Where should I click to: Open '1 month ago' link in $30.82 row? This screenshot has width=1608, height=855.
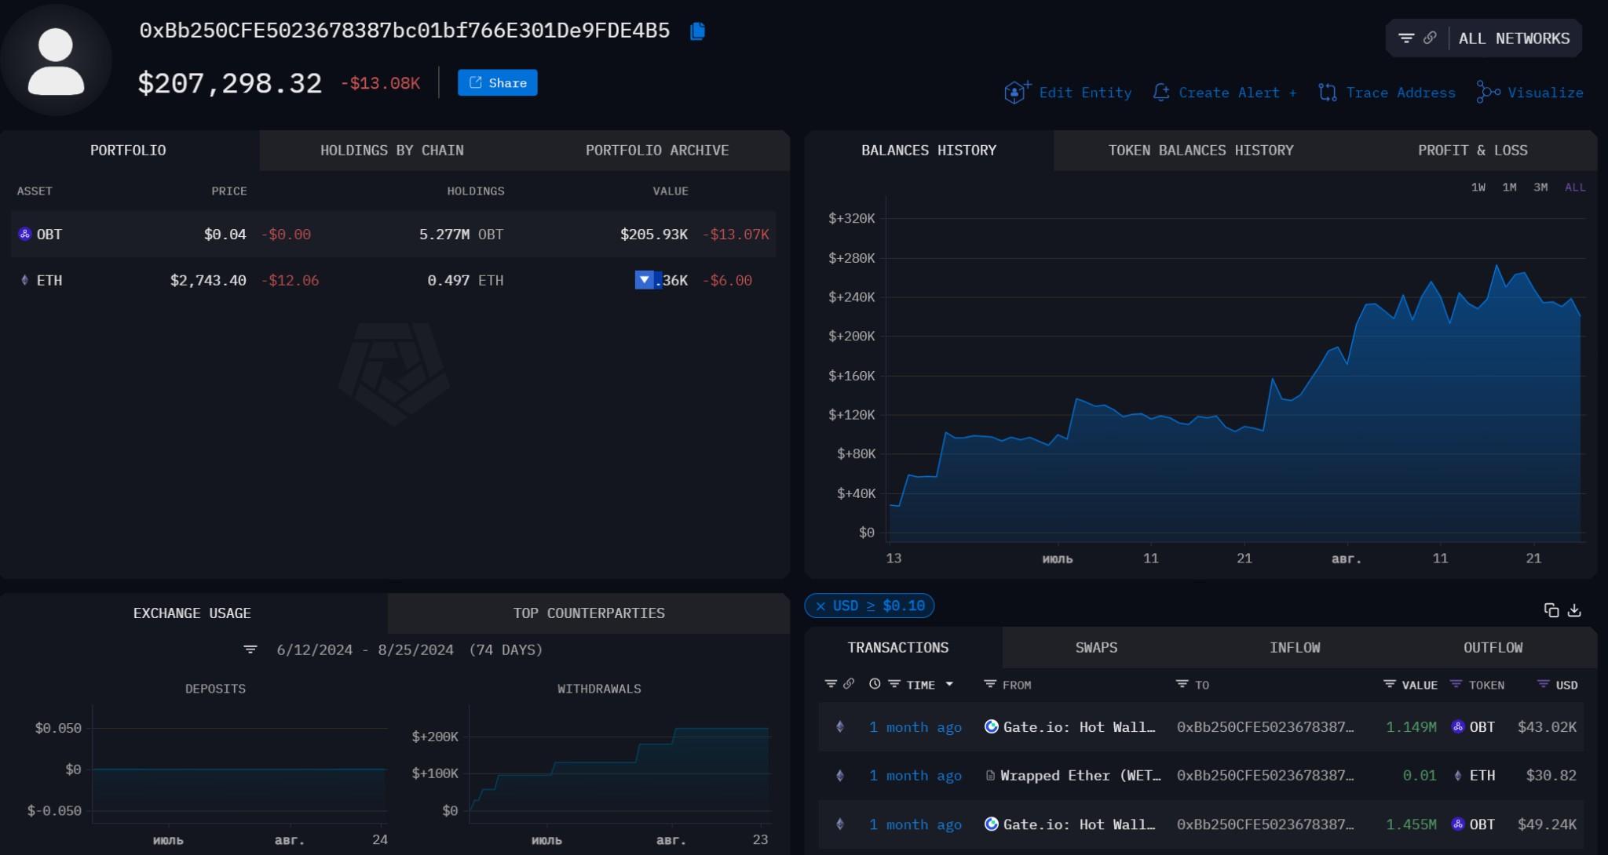915,776
